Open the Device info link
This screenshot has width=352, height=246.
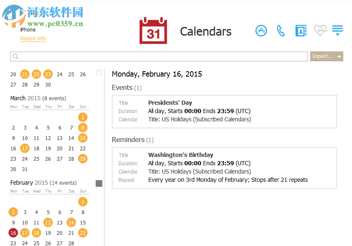[x=33, y=39]
